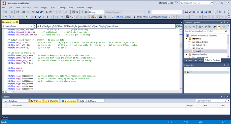Click the Step Over debug icon
The width and height of the screenshot is (231, 124).
pos(40,17)
